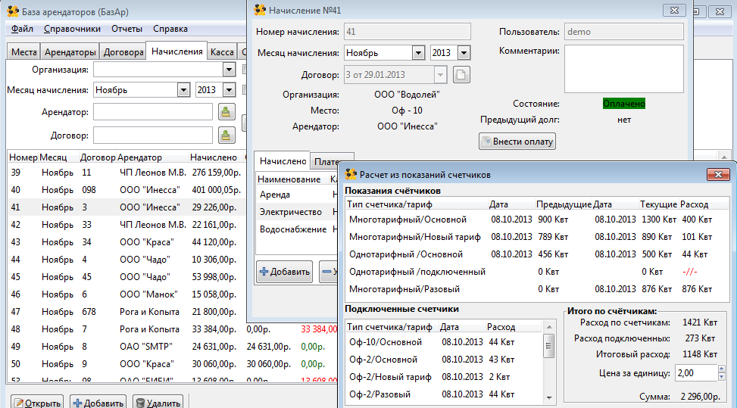The image size is (737, 408).
Task: Open month dropdown showing Ноябрь in filter
Action: [183, 89]
